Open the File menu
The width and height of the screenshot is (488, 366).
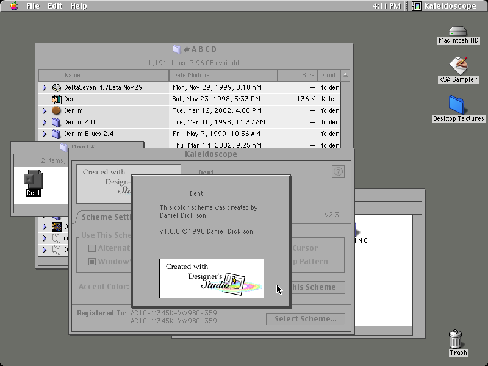click(33, 6)
